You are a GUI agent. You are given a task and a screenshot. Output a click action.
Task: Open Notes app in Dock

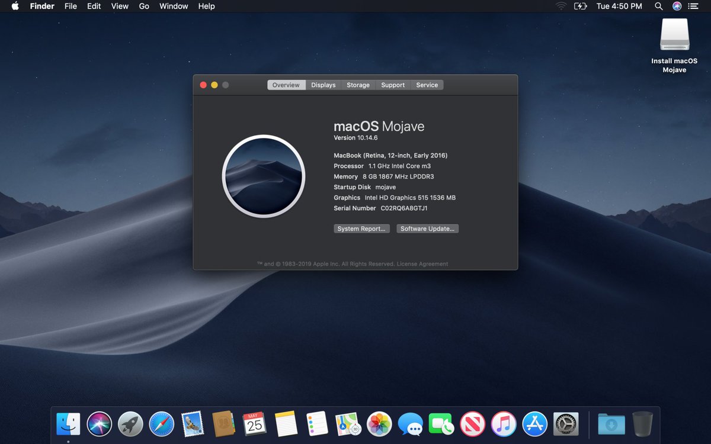(x=286, y=424)
